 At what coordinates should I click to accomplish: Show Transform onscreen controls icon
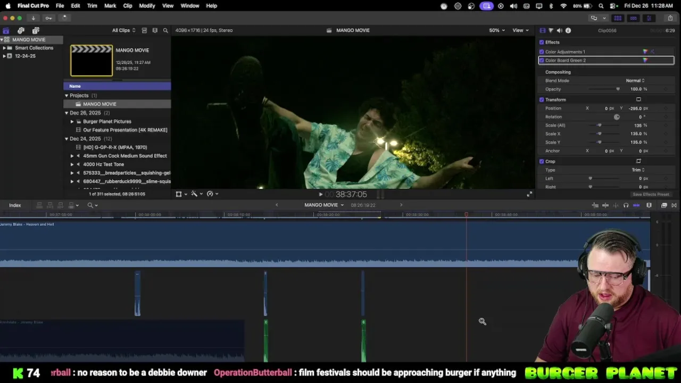638,99
